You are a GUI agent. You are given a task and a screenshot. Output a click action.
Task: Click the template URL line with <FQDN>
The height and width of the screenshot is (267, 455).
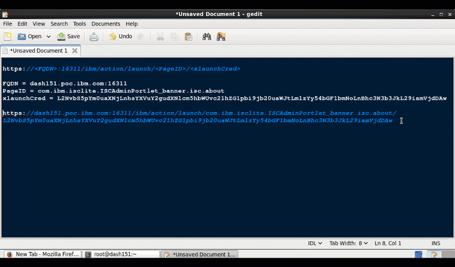click(x=122, y=68)
